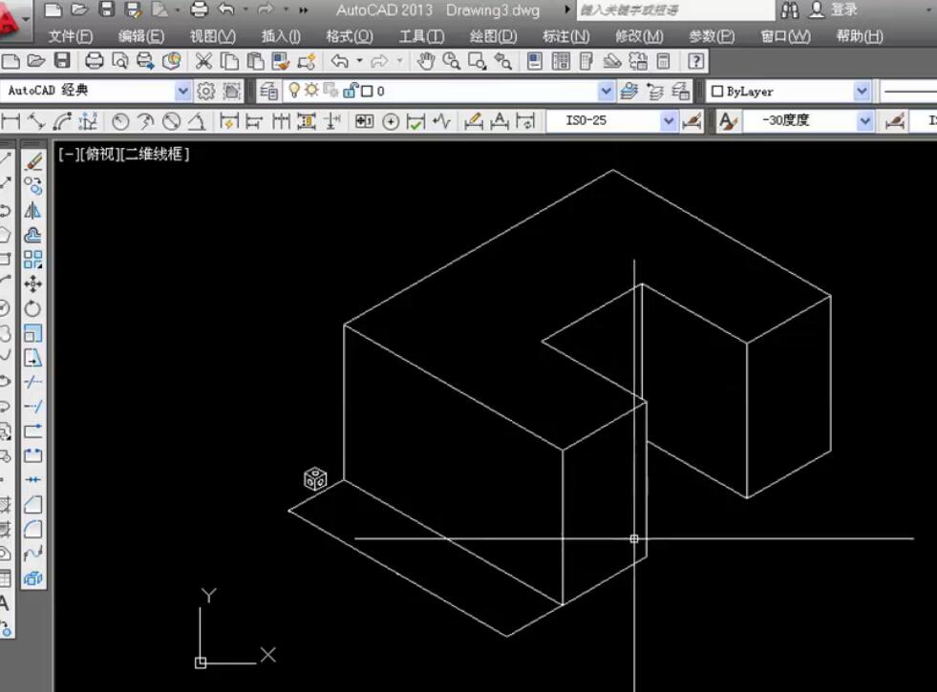Click the Angular dimension tool

point(197,122)
